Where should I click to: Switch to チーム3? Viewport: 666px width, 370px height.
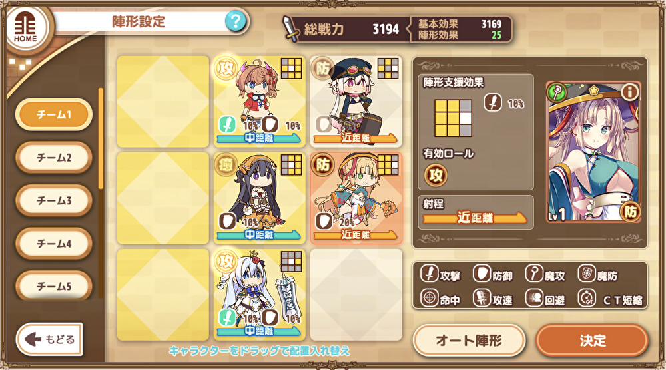coord(53,201)
